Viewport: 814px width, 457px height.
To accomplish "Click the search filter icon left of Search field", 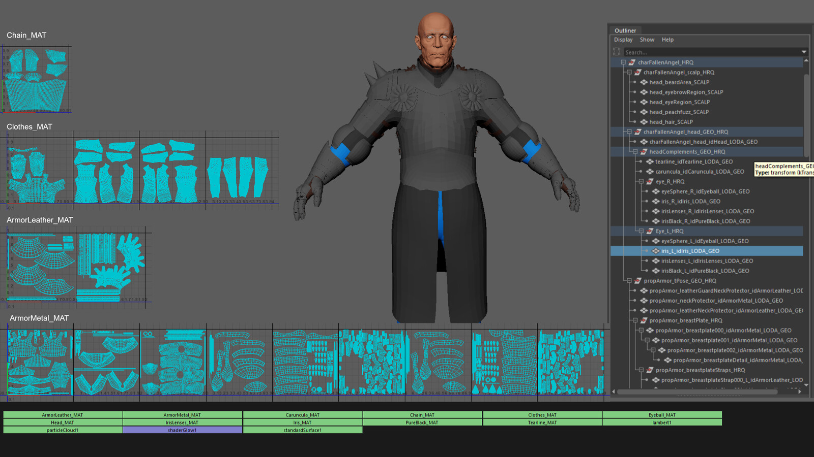I will pos(617,52).
